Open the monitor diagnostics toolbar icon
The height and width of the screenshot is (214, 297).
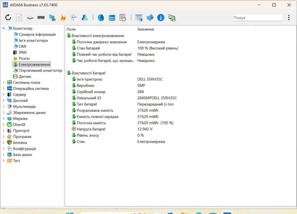click(x=52, y=18)
